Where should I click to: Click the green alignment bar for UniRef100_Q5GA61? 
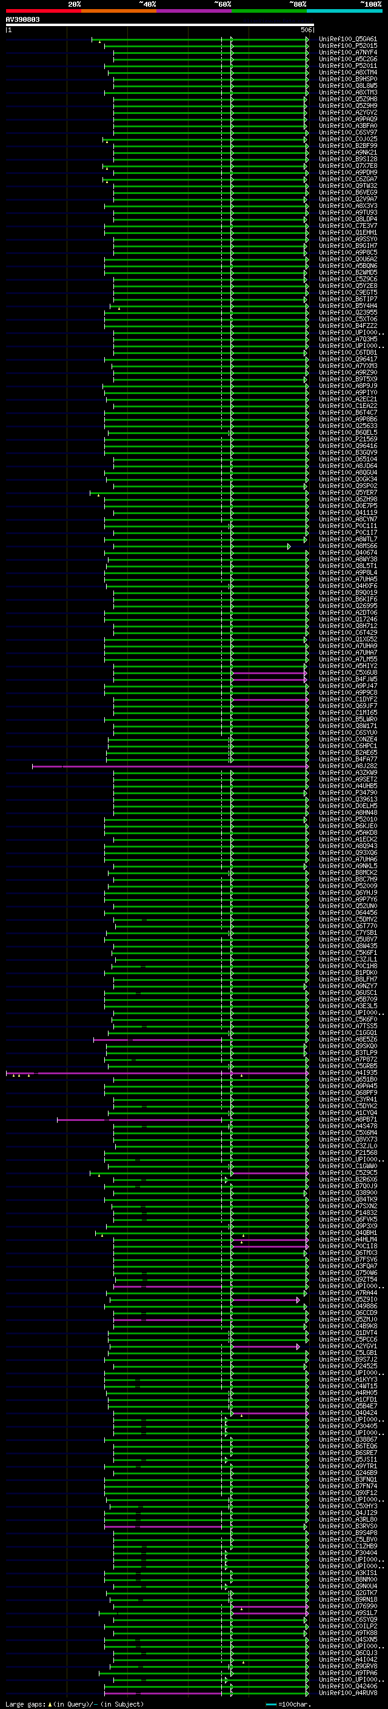click(200, 39)
